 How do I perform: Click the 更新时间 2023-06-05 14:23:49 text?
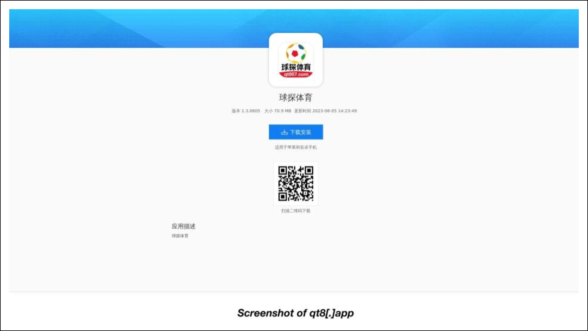(325, 111)
